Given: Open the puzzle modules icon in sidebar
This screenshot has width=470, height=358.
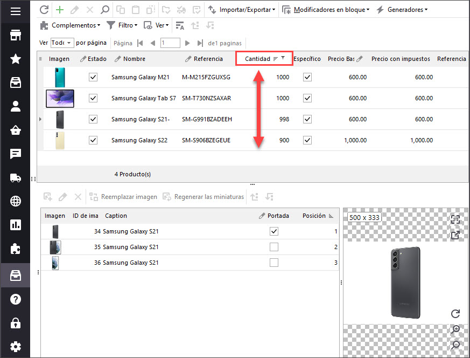Looking at the screenshot, I should click(x=15, y=249).
